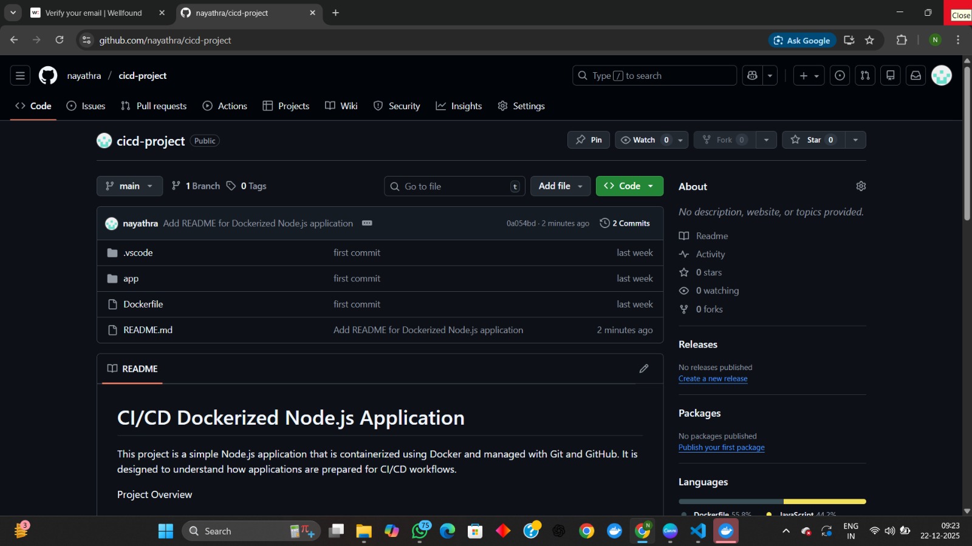This screenshot has height=546, width=972.
Task: Open the GitHub global navigation hamburger menu
Action: click(x=20, y=76)
